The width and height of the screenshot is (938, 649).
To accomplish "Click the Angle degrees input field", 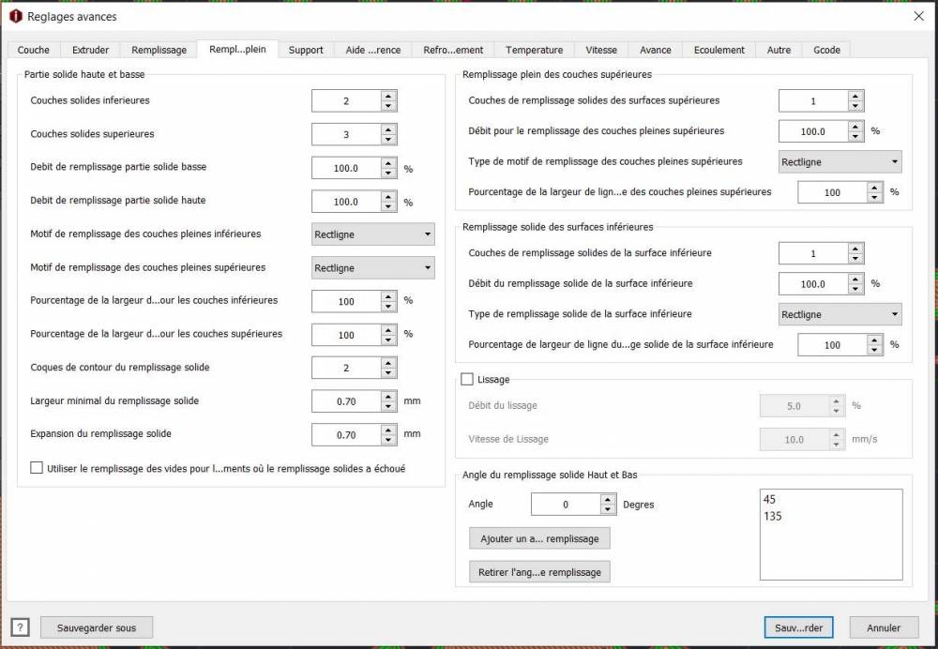I will 566,505.
